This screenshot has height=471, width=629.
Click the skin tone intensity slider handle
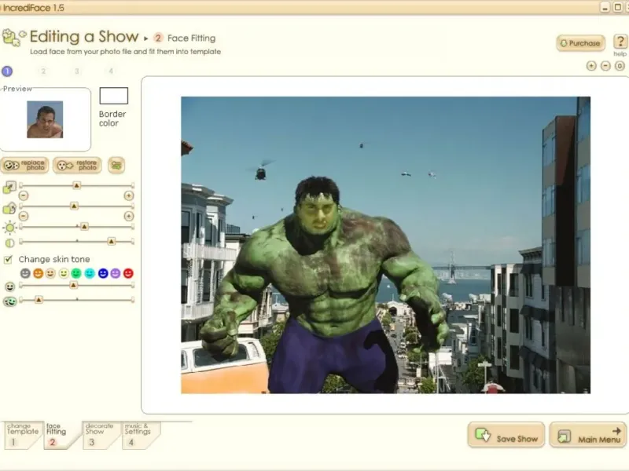(73, 285)
